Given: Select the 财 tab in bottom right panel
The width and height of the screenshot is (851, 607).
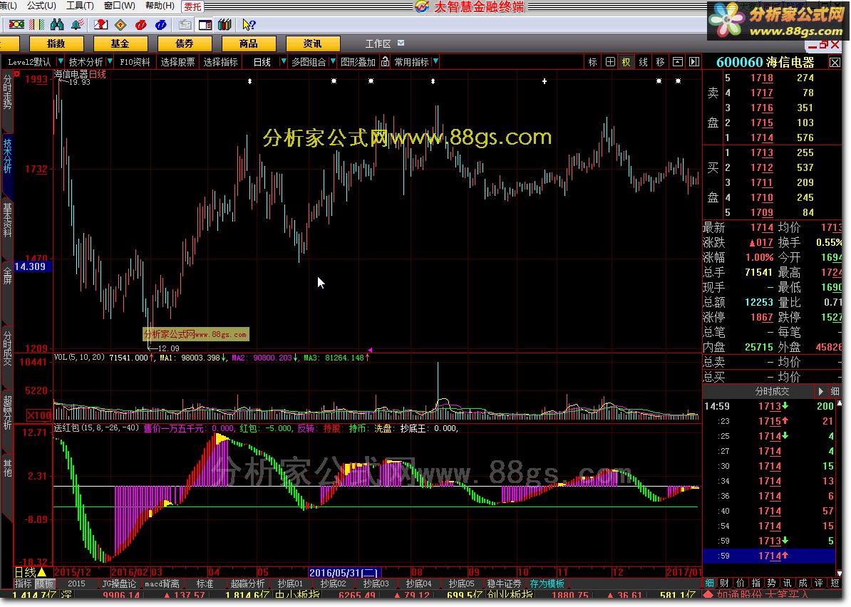Looking at the screenshot, I should tap(725, 583).
